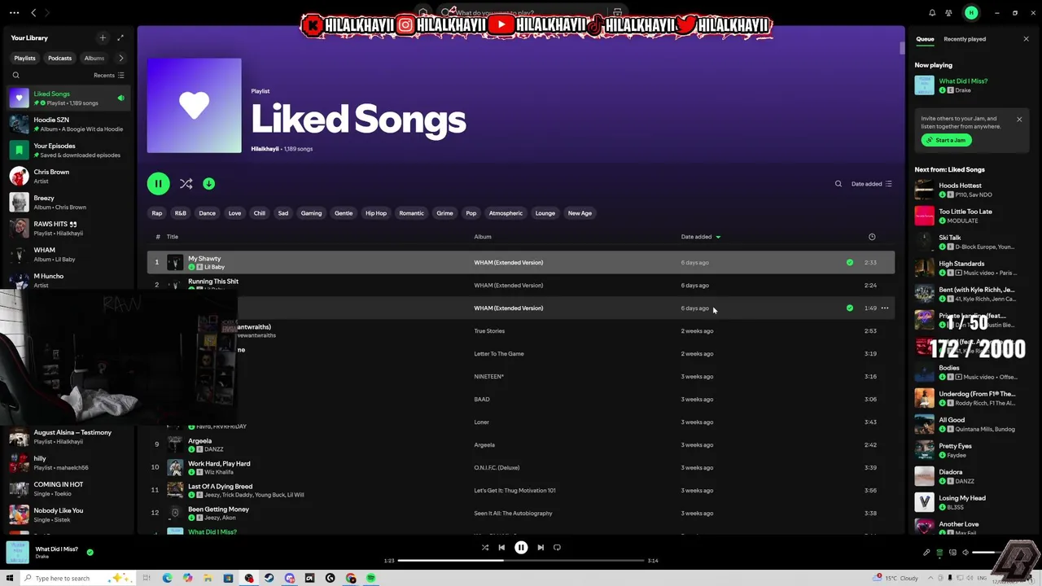This screenshot has width=1042, height=586.
Task: Skip to next track in player bar
Action: (541, 548)
